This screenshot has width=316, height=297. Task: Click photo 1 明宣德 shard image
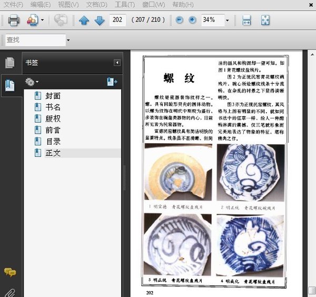click(x=178, y=172)
